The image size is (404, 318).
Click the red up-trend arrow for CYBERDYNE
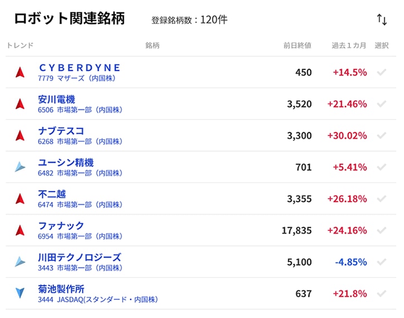click(20, 72)
